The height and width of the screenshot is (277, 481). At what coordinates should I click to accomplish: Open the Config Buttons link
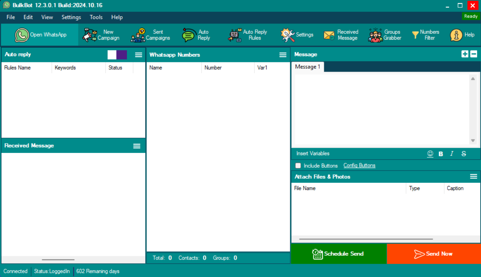(359, 165)
